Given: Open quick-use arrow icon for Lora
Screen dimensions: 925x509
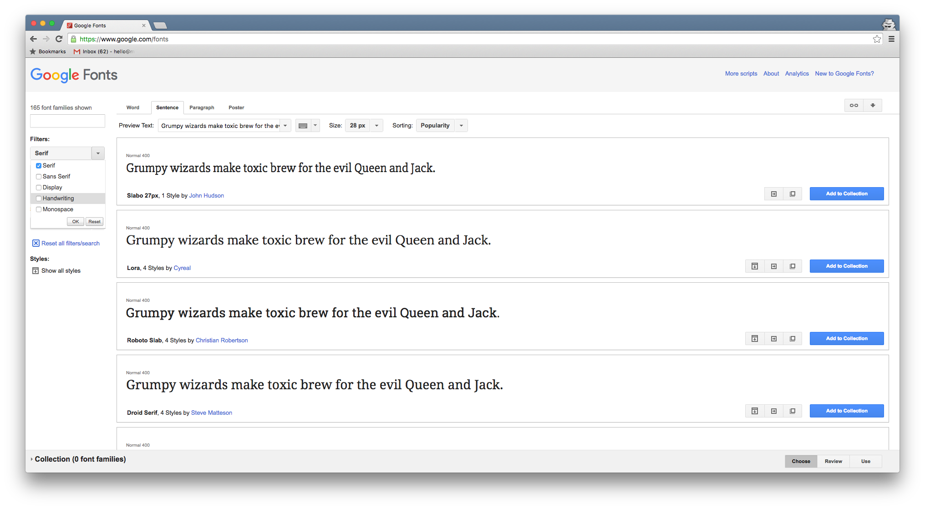Looking at the screenshot, I should coord(774,266).
